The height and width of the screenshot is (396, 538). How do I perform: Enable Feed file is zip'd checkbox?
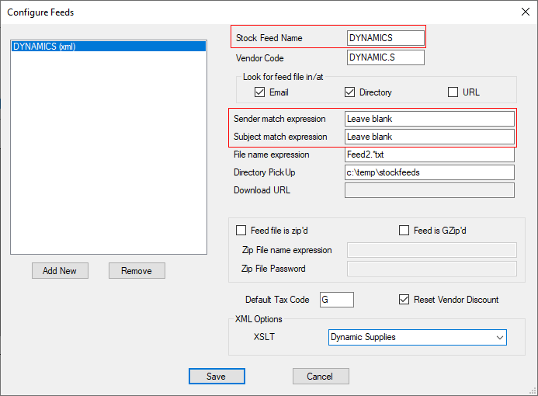(x=241, y=231)
